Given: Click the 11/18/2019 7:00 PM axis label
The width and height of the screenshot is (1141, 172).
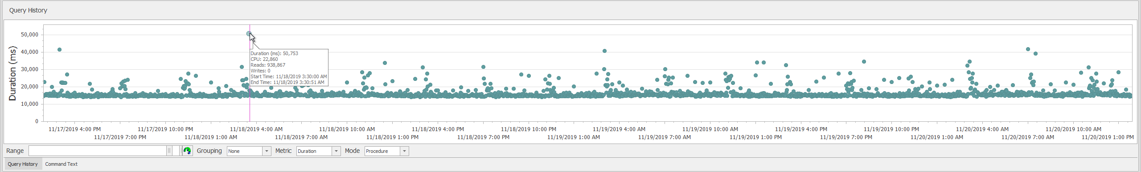Looking at the screenshot, I should [483, 137].
